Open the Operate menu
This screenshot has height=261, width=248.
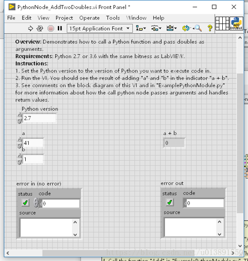point(89,18)
